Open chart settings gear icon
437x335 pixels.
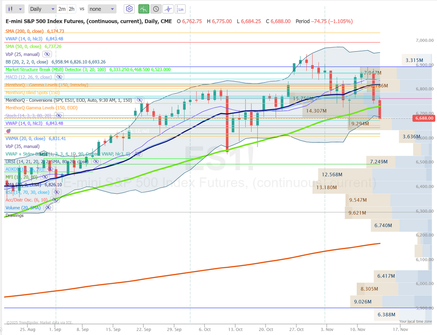tap(130, 9)
